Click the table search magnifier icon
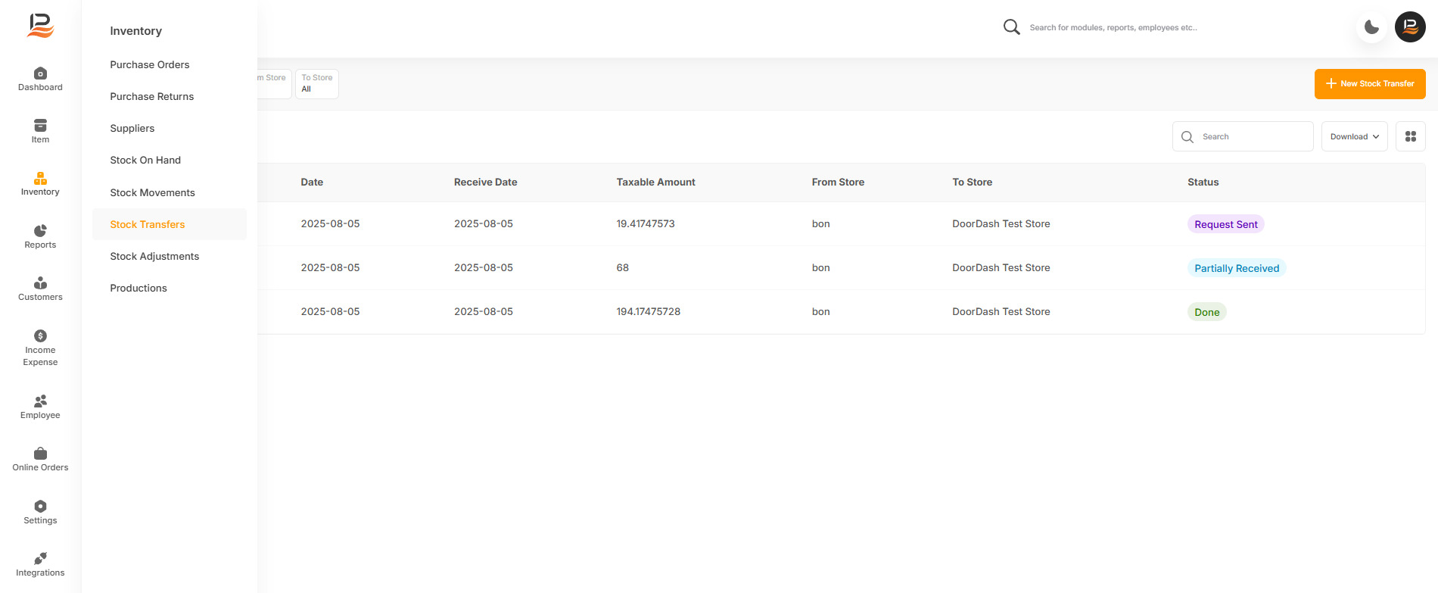The width and height of the screenshot is (1438, 593). tap(1187, 137)
